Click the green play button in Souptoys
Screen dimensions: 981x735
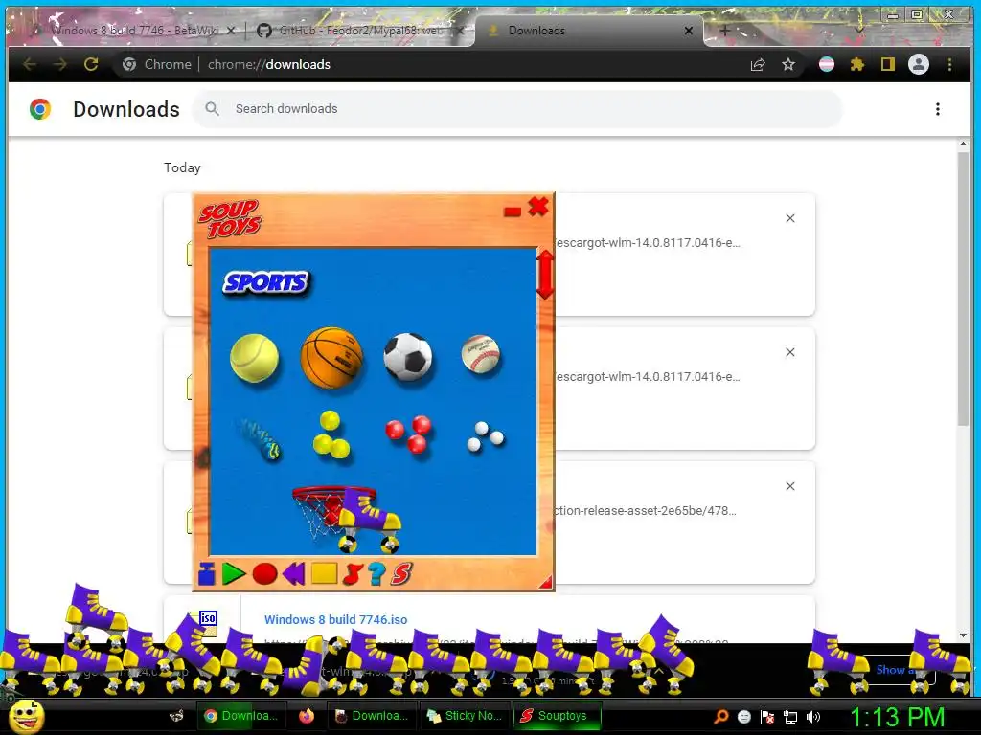pyautogui.click(x=234, y=574)
